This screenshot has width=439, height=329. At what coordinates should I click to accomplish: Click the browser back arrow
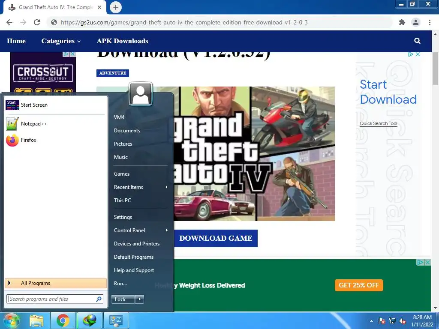coord(9,22)
